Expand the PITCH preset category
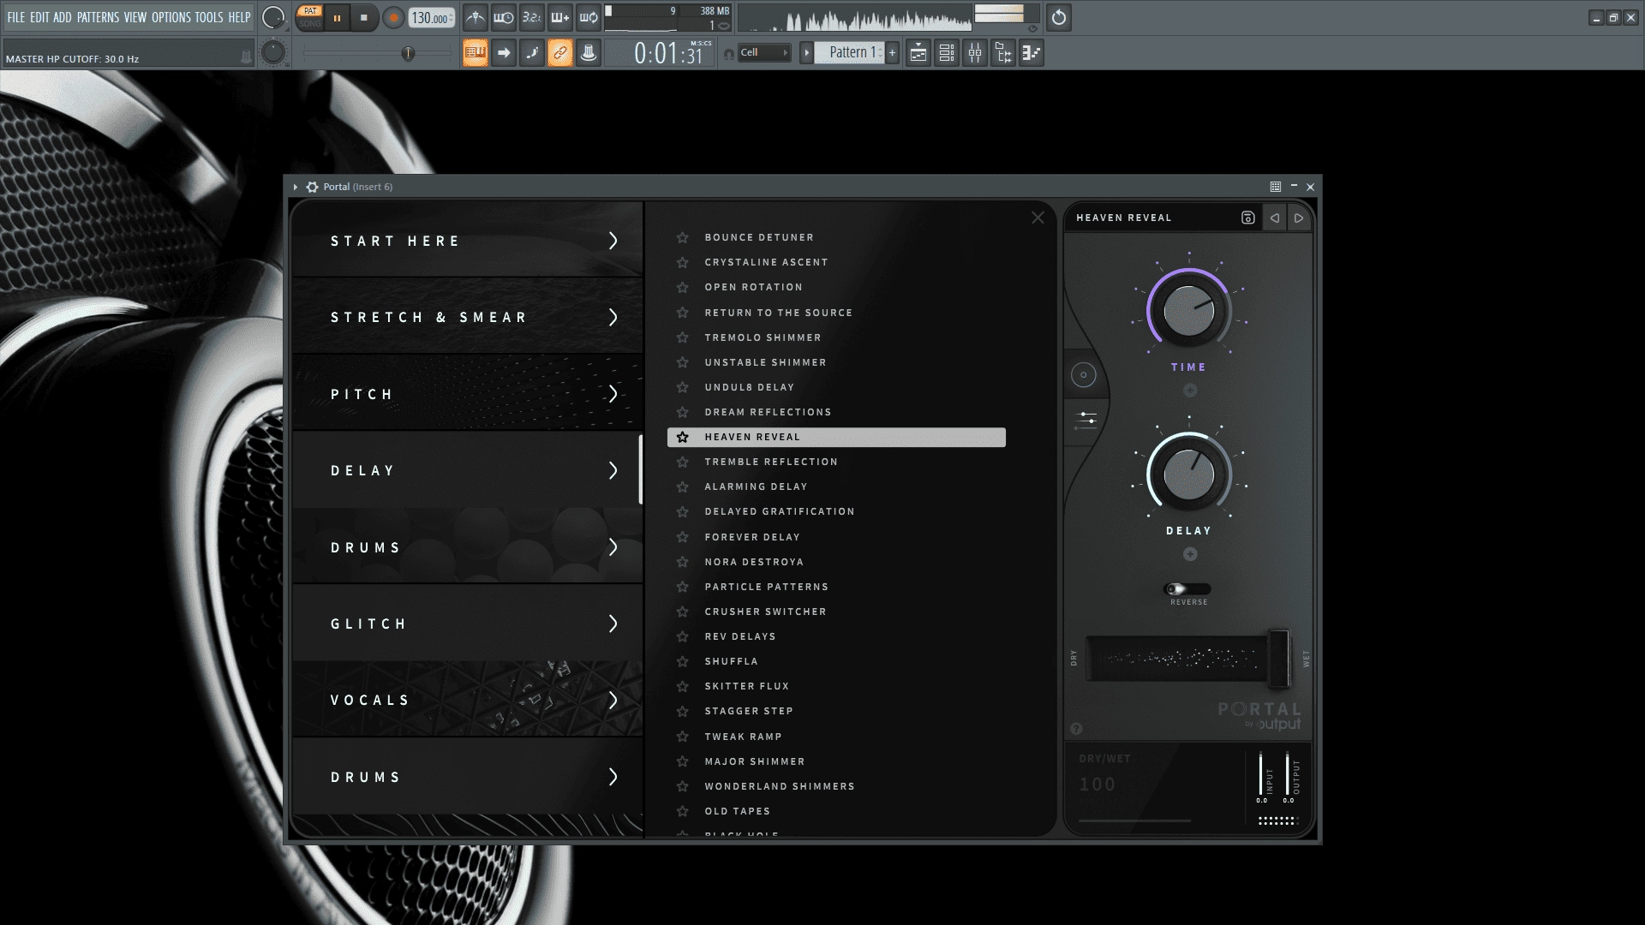The image size is (1645, 925). click(x=468, y=394)
